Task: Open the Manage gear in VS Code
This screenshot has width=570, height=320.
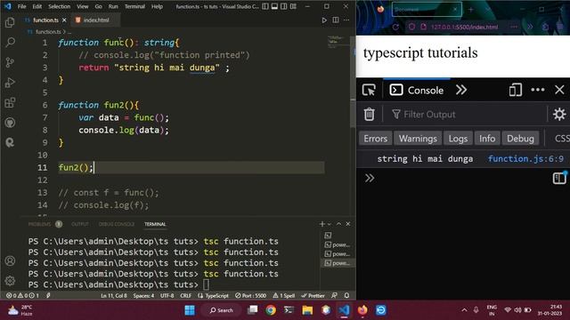Action: [10, 281]
